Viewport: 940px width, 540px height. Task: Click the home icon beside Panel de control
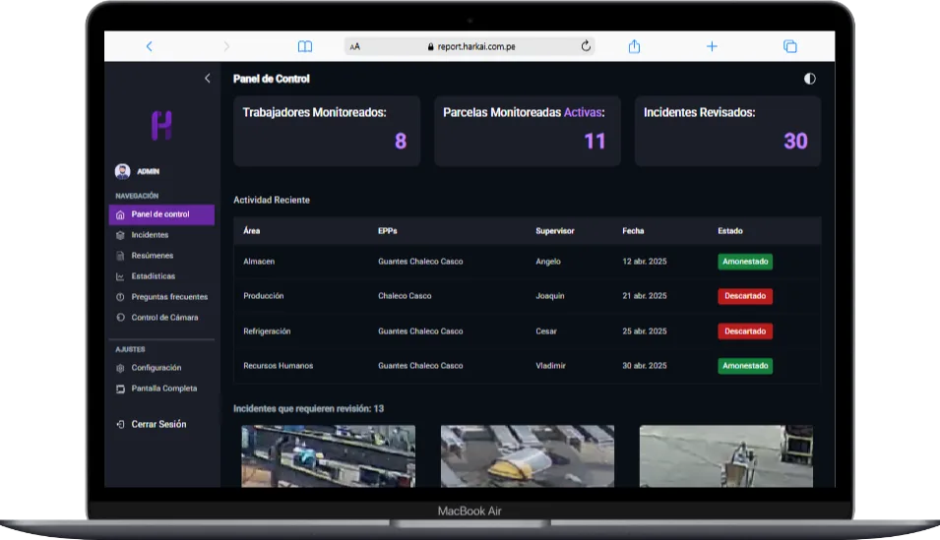pyautogui.click(x=120, y=214)
